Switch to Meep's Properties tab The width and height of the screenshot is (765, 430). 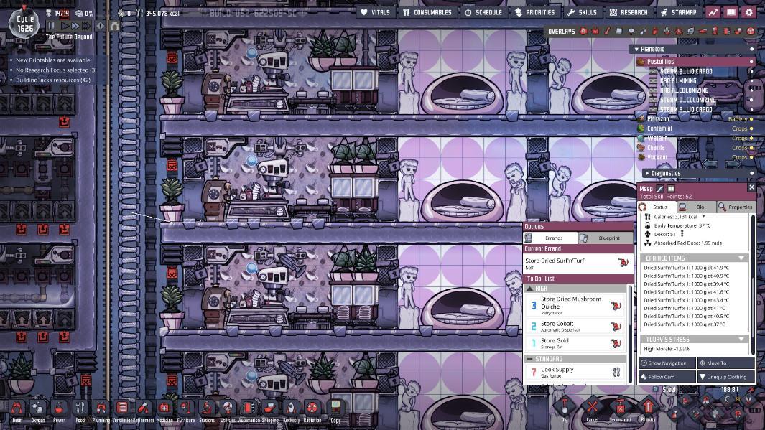(736, 207)
